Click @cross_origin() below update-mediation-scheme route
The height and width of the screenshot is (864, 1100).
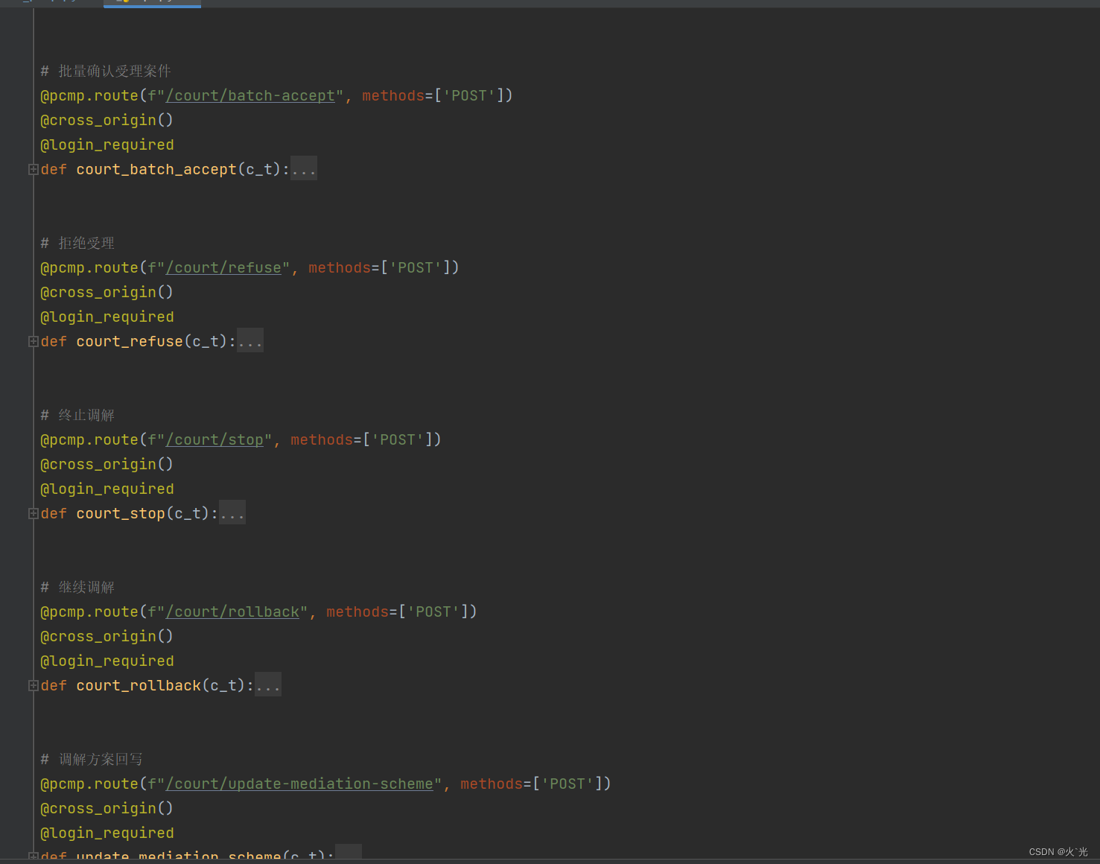[106, 808]
